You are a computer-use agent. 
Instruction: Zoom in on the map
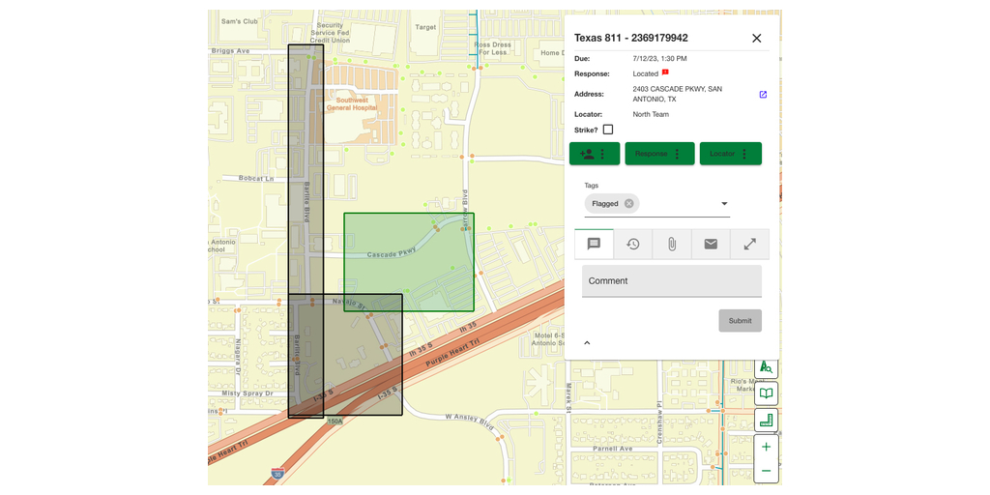tap(766, 447)
